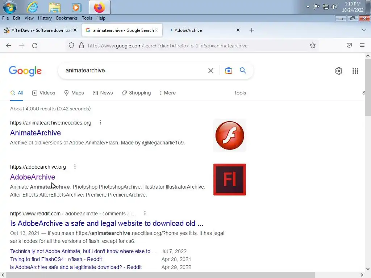
Task: Open Action Center flag icon
Action: tap(317, 7)
